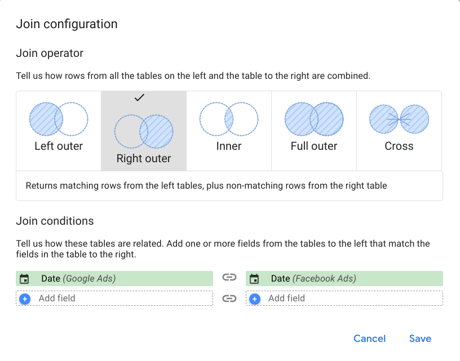The image size is (460, 361).
Task: Click the calendar icon of Date (Google Ads)
Action: pyautogui.click(x=24, y=279)
